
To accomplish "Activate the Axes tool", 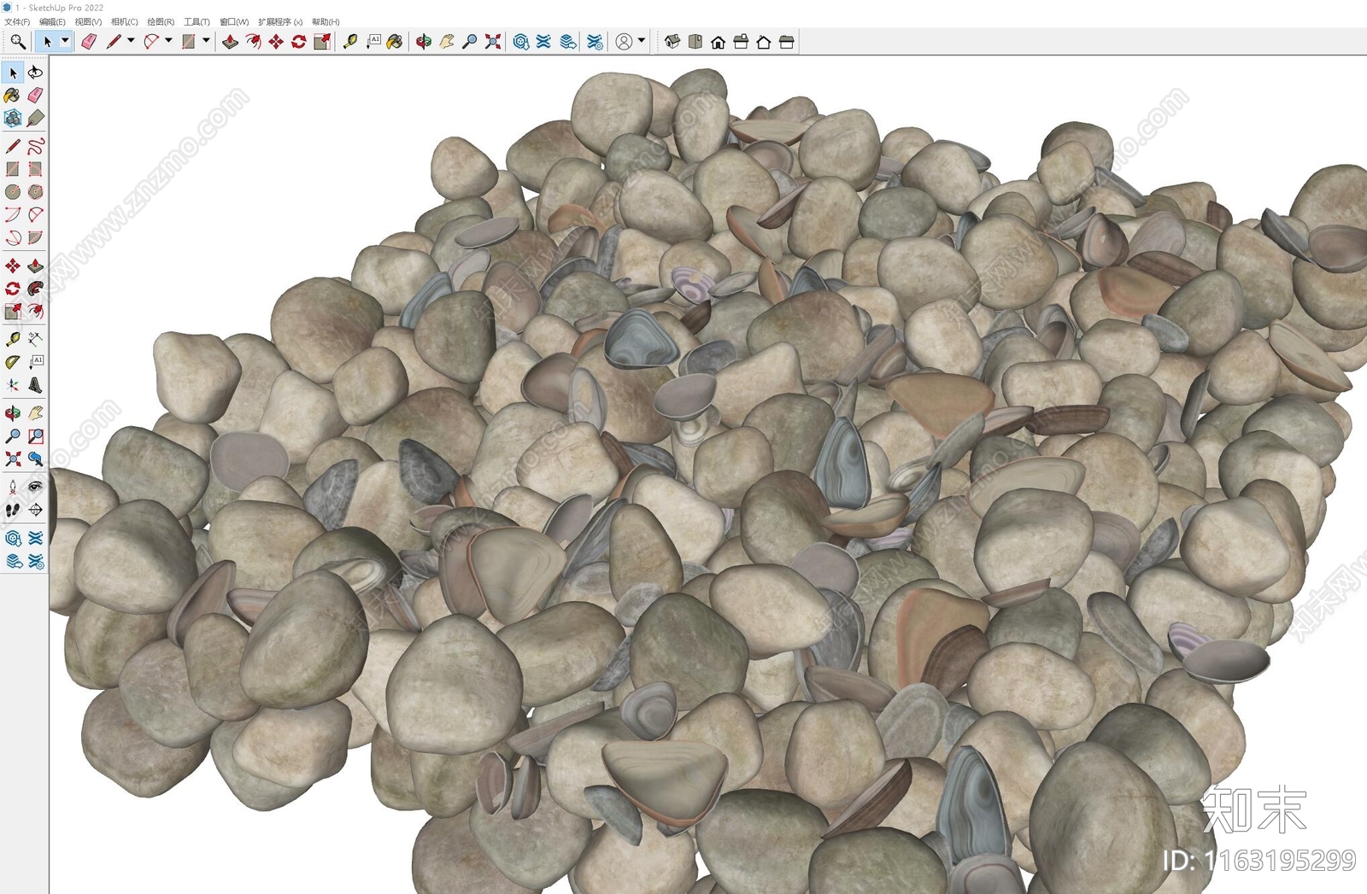I will (13, 385).
